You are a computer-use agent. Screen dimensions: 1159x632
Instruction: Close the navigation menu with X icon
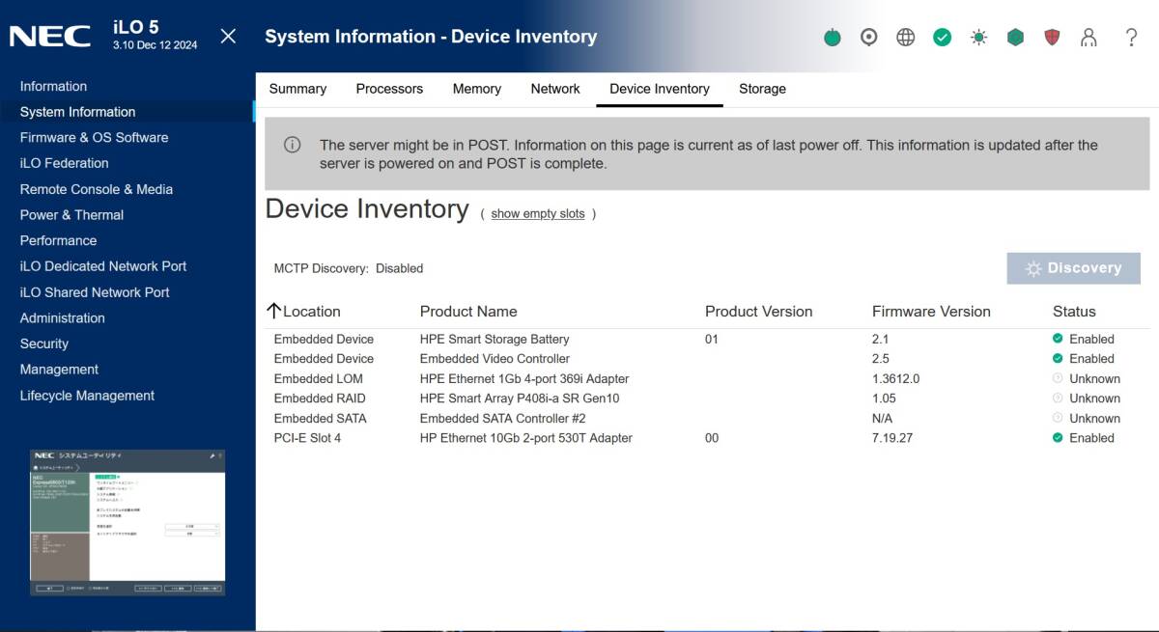pyautogui.click(x=228, y=37)
